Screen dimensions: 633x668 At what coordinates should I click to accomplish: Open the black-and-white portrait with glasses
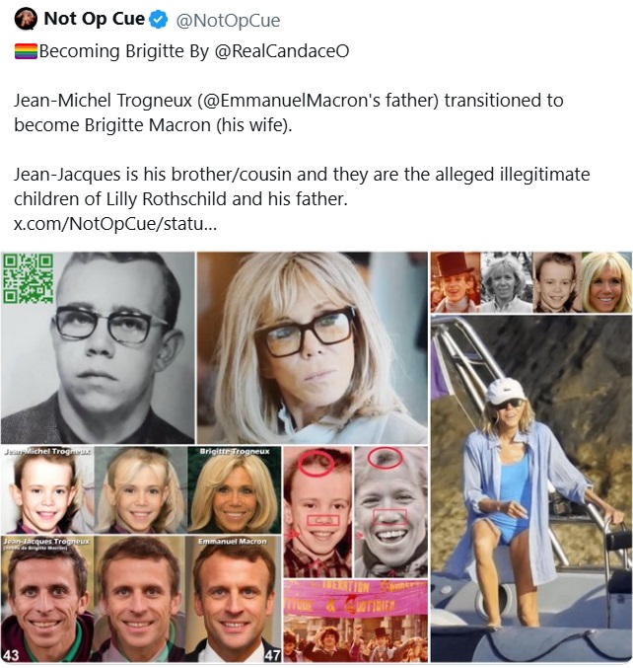[98, 347]
